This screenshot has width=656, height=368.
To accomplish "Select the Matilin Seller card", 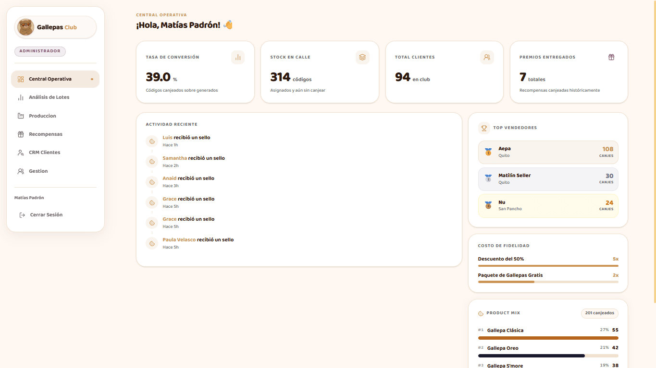I will (548, 179).
